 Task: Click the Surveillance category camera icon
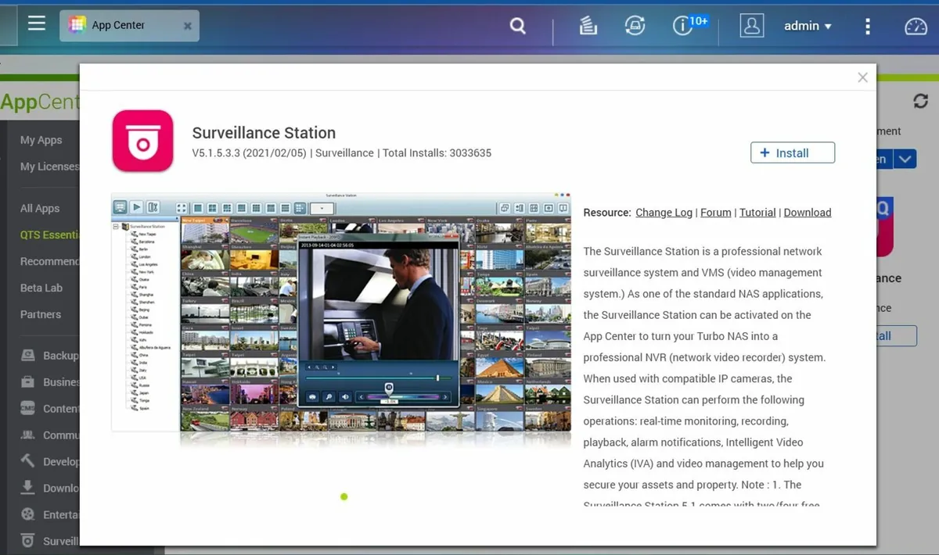point(28,541)
